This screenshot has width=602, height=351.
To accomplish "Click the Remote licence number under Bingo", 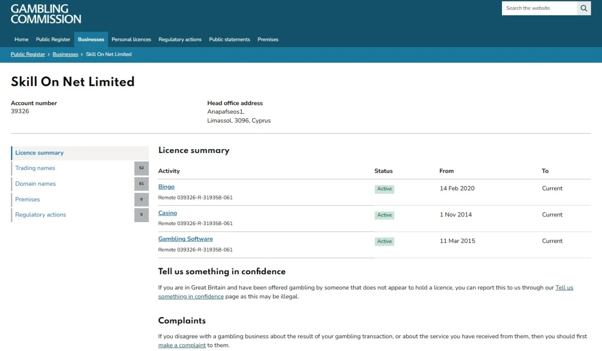I will tap(195, 198).
